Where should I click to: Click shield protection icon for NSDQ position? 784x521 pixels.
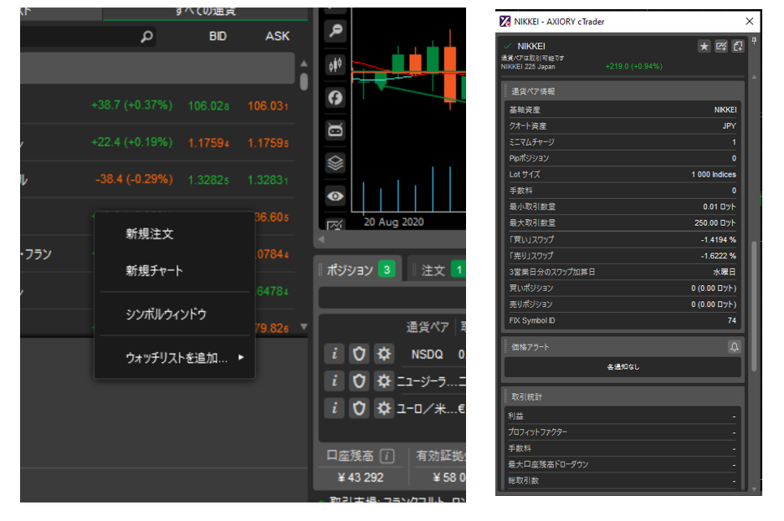click(x=359, y=354)
